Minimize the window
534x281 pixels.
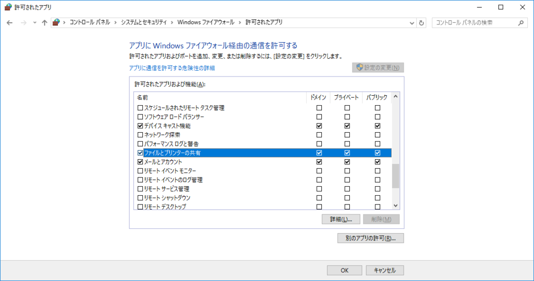479,7
